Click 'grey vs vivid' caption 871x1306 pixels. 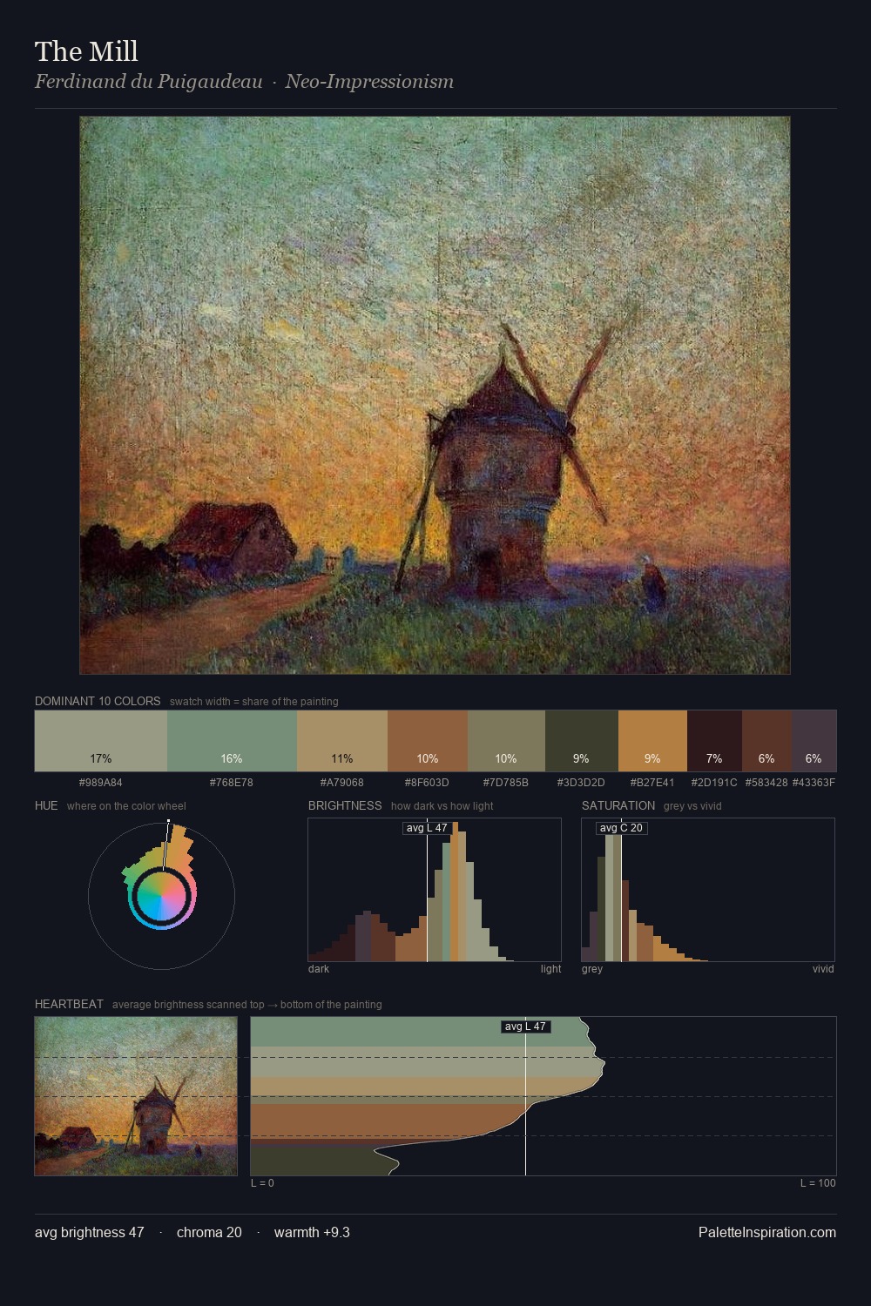tap(692, 806)
